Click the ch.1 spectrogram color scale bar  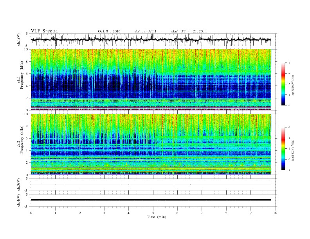(283, 84)
